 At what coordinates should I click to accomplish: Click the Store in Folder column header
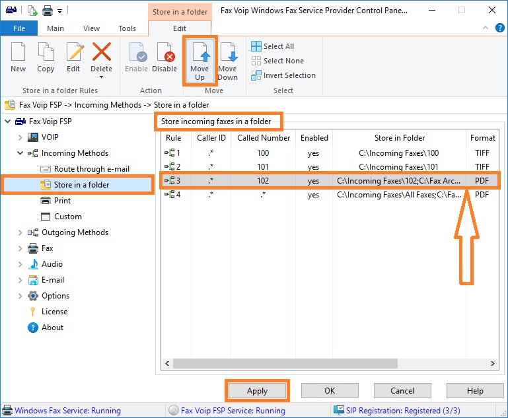pos(400,138)
